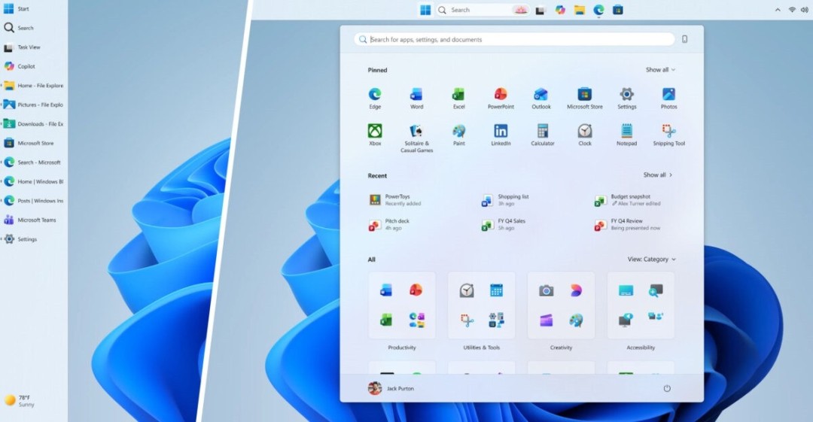This screenshot has height=422, width=813.
Task: Switch to Downloads - File Explorer window
Action: [x=34, y=124]
